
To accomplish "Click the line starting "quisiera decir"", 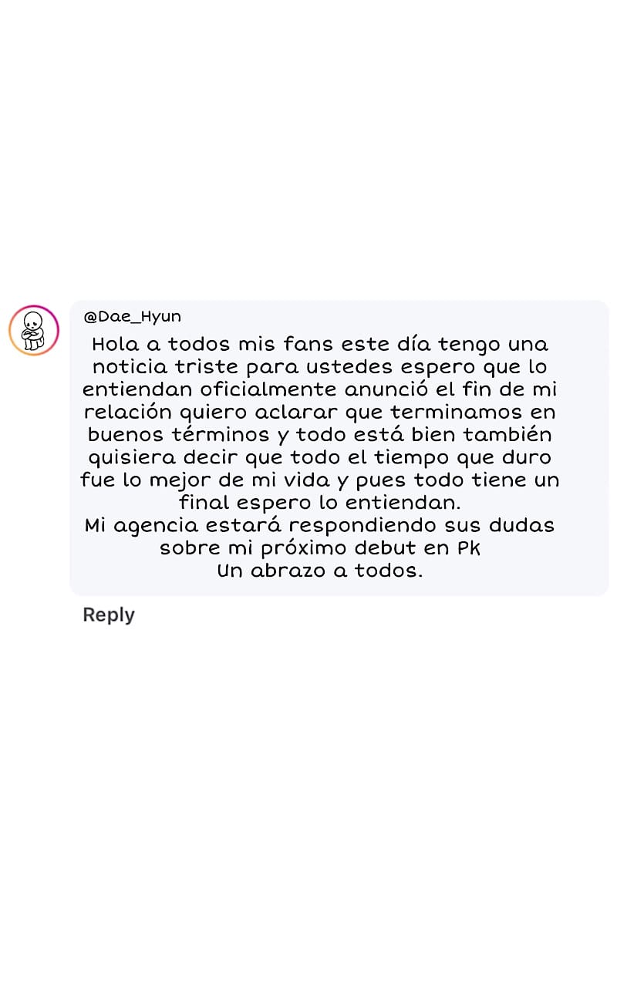I will (320, 458).
